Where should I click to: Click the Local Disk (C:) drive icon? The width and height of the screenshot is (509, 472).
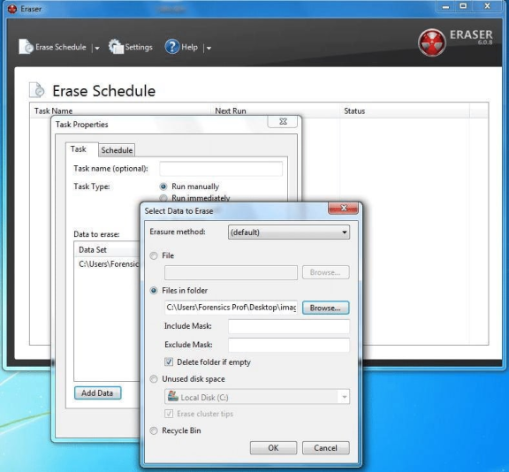point(173,397)
